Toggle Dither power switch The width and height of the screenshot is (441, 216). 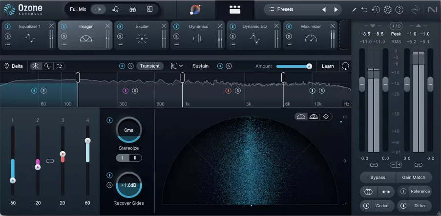click(x=403, y=206)
